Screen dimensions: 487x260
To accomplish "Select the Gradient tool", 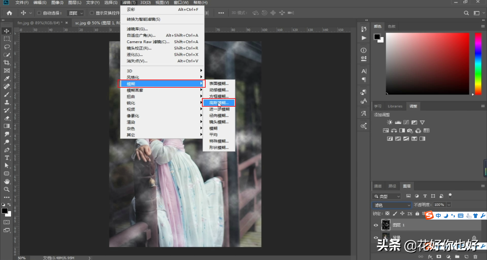I will coord(6,126).
